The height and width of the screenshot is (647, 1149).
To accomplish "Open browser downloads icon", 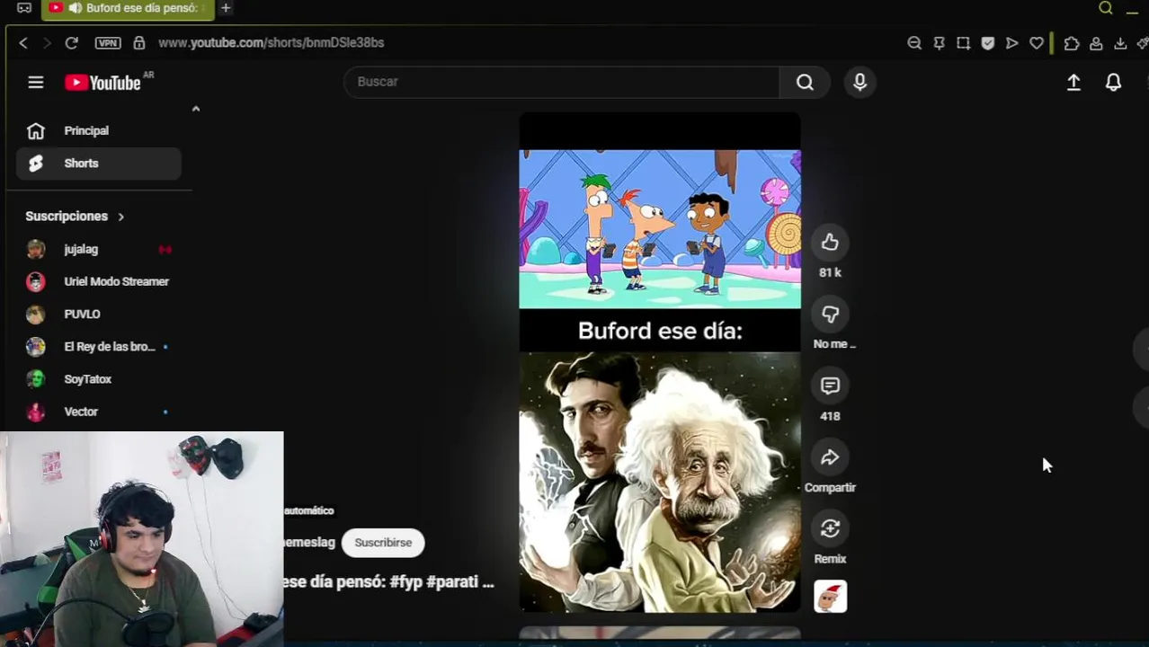I will [1120, 42].
